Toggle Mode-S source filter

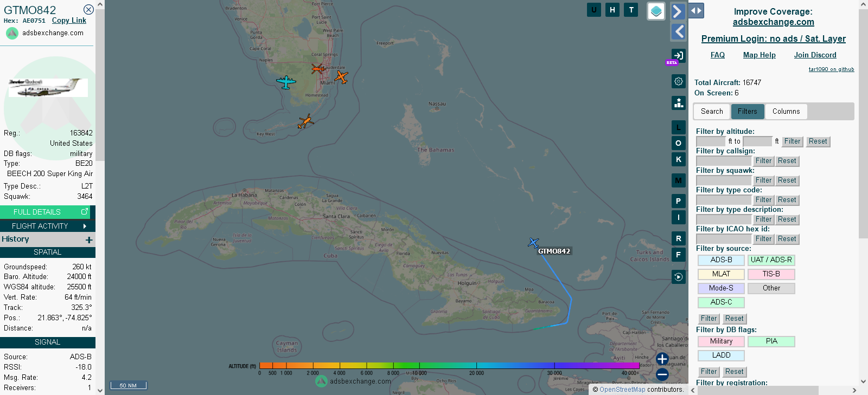[721, 288]
